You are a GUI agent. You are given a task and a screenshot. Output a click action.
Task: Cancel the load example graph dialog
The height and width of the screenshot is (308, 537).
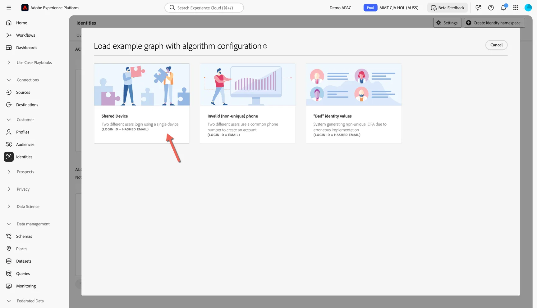pos(496,45)
